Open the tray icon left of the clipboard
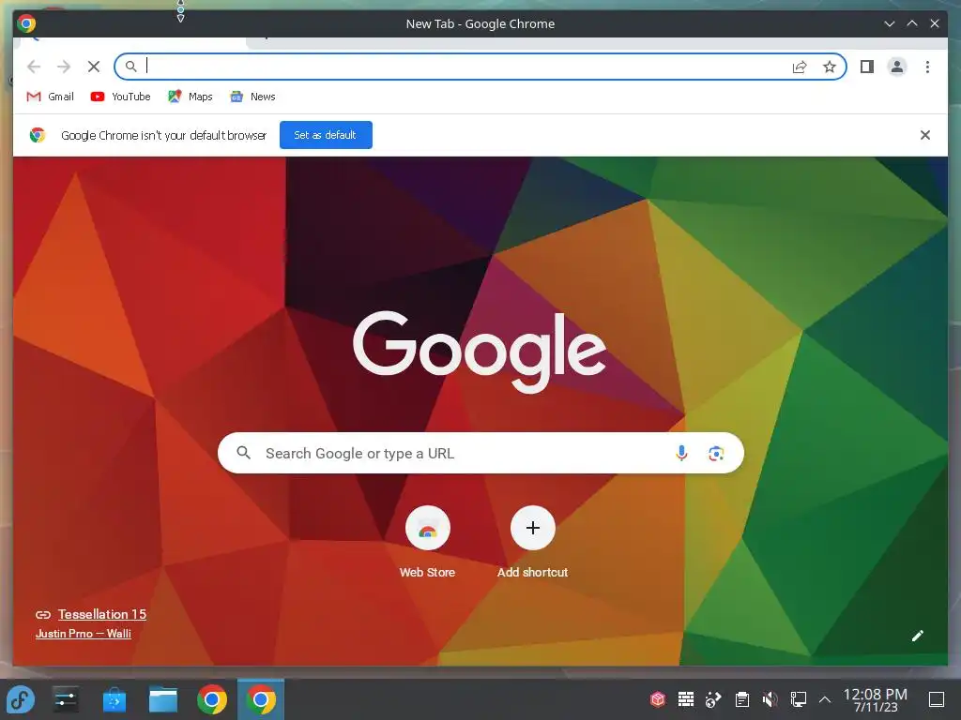This screenshot has width=961, height=720. [713, 699]
